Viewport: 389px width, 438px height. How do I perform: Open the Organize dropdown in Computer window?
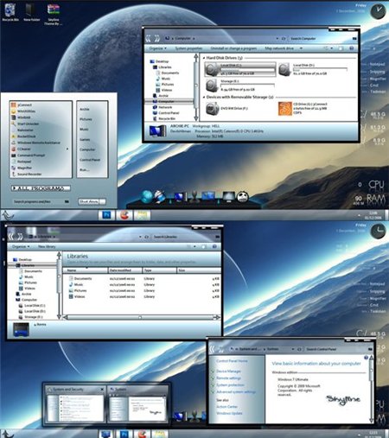click(x=158, y=48)
